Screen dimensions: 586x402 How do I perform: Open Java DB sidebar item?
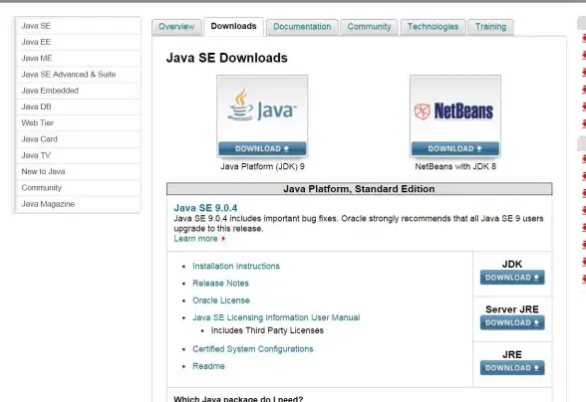78,106
